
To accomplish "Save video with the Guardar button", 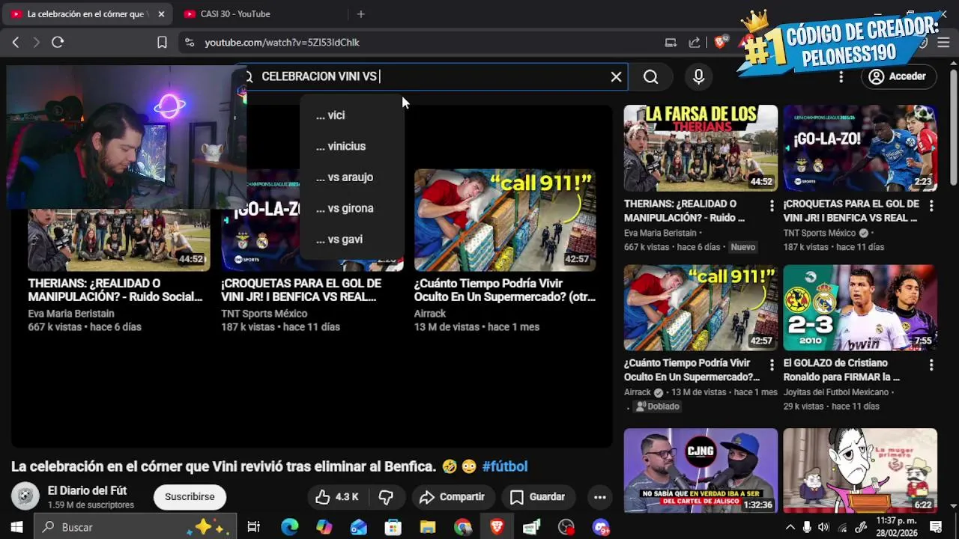I will click(537, 497).
